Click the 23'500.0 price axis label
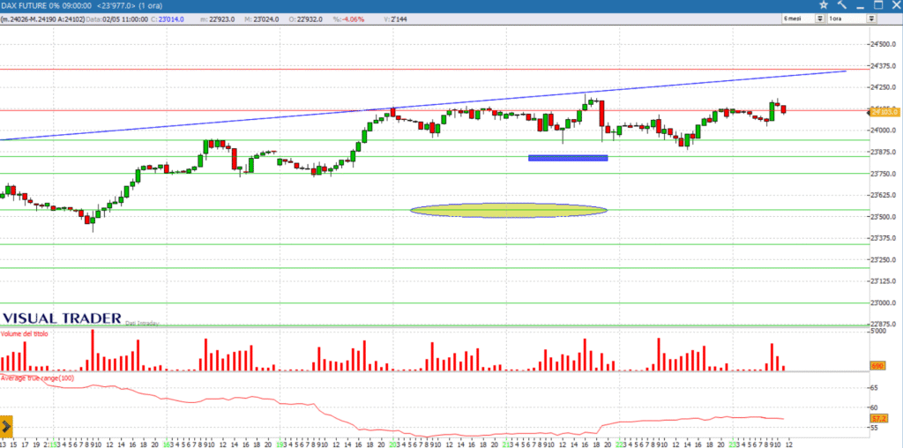Screen dimensions: 903x448 click(x=884, y=217)
